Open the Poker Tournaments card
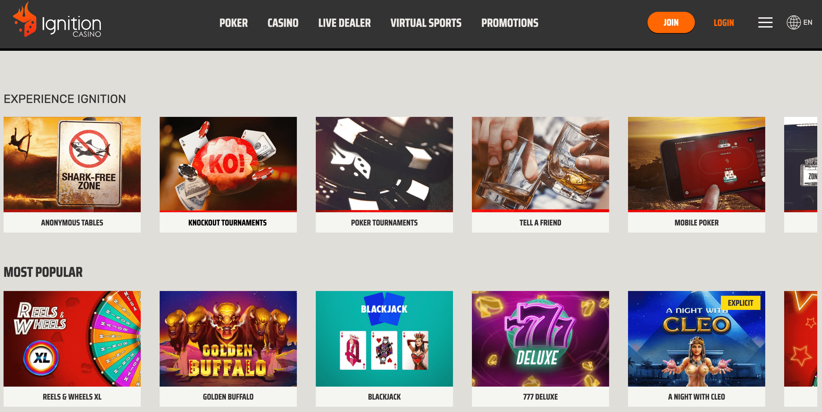Image resolution: width=822 pixels, height=412 pixels. click(x=384, y=174)
